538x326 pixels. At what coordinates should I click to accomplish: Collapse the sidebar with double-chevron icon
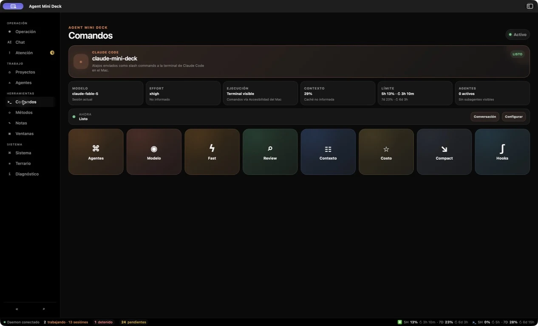tap(17, 309)
